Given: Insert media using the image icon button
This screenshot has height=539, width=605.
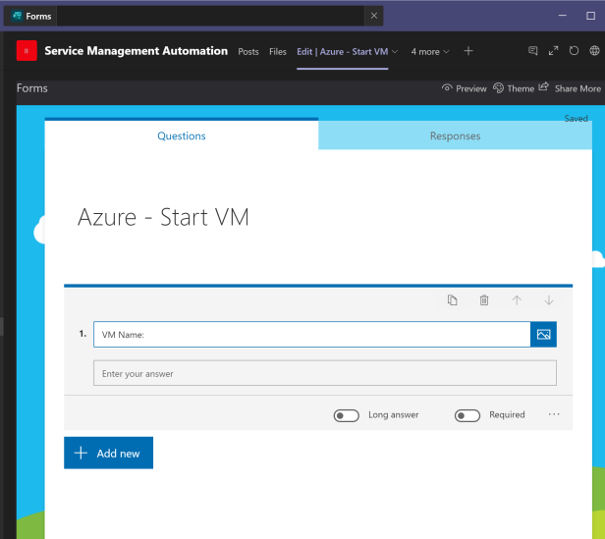Looking at the screenshot, I should pos(543,334).
